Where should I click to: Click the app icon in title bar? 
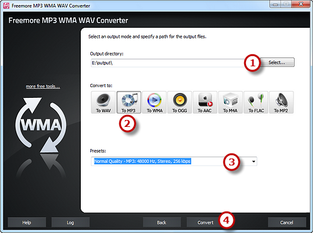6,6
